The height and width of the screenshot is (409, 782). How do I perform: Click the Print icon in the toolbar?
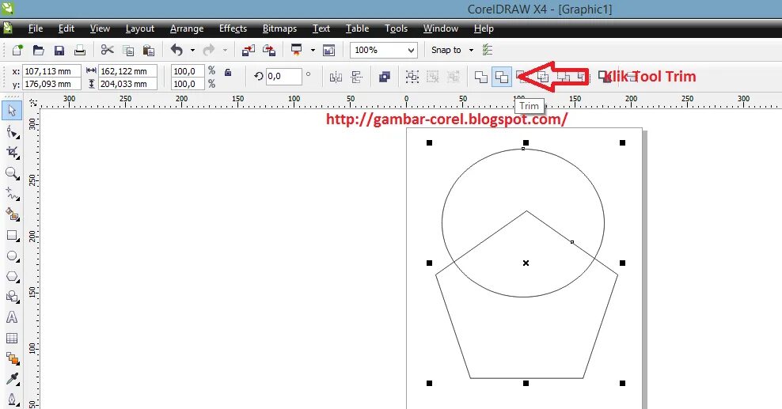coord(80,50)
